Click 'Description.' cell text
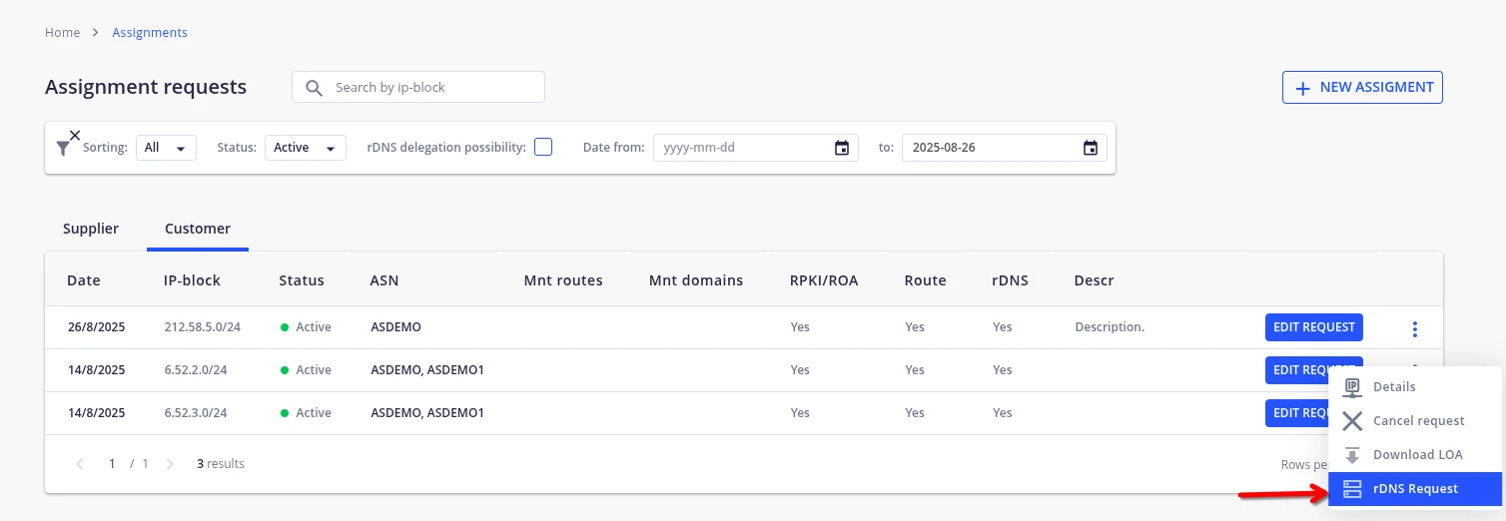The height and width of the screenshot is (521, 1506). click(1110, 327)
